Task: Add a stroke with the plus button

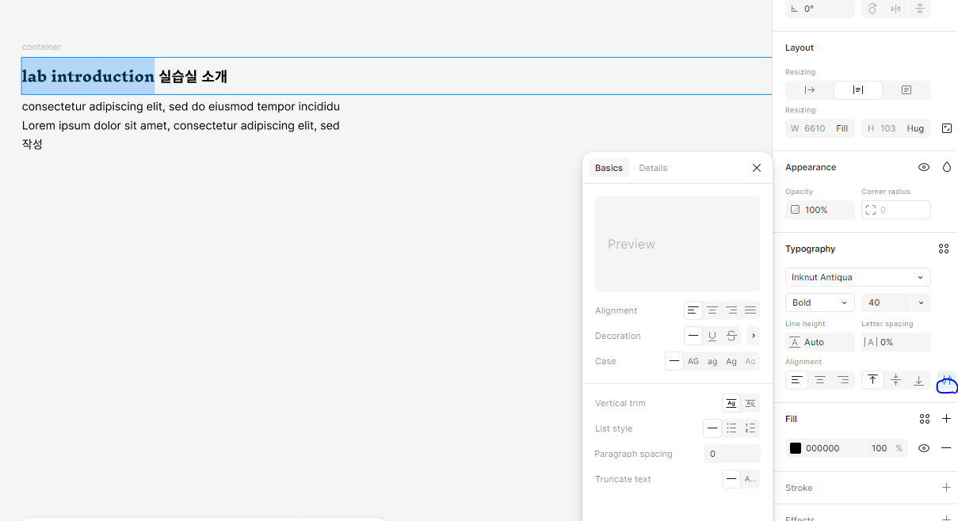Action: (x=946, y=488)
